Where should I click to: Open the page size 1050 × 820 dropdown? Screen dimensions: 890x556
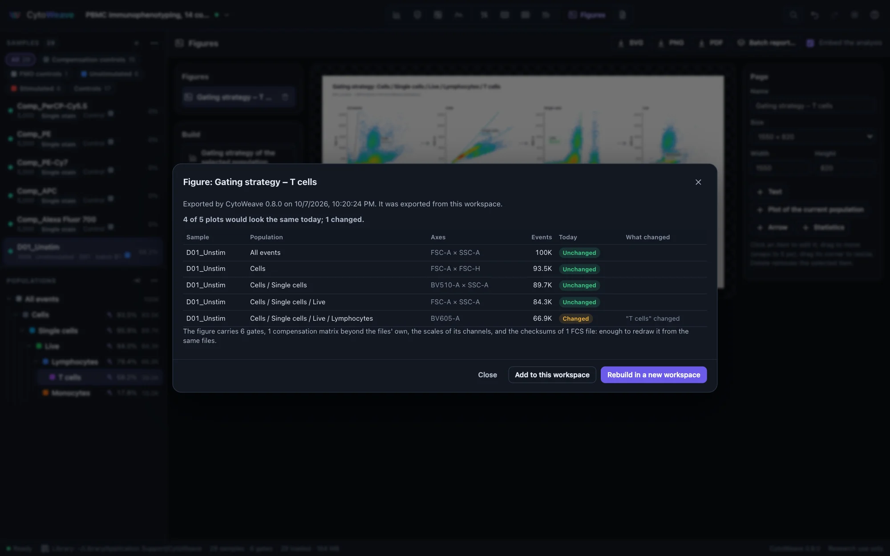click(814, 137)
